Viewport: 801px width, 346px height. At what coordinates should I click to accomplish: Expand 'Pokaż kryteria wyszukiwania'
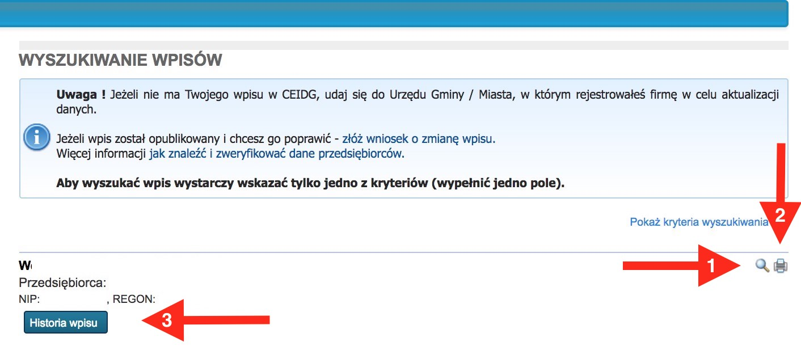(698, 222)
